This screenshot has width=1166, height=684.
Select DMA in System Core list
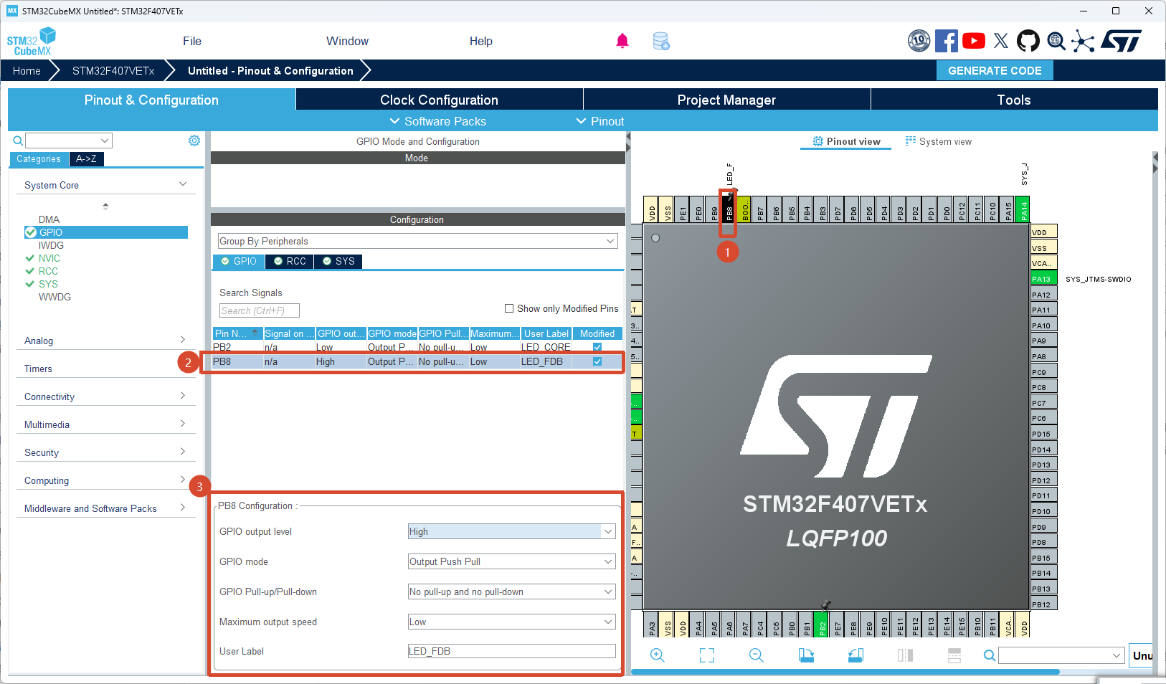pyautogui.click(x=49, y=219)
